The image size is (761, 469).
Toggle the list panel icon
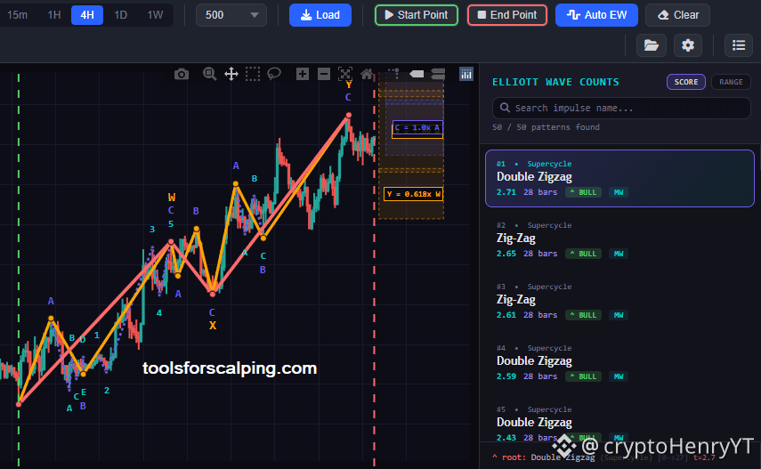click(x=739, y=45)
